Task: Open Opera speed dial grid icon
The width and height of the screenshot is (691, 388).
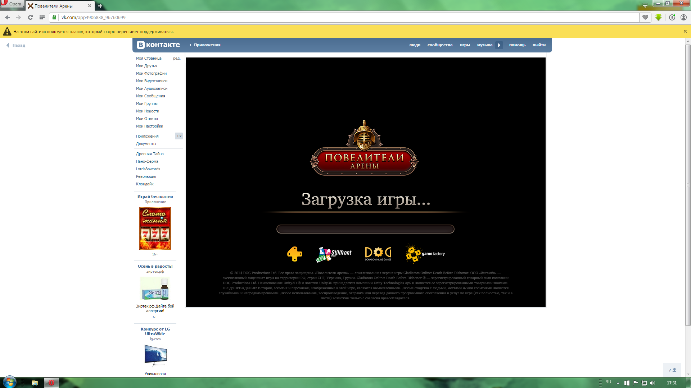Action: coord(42,17)
